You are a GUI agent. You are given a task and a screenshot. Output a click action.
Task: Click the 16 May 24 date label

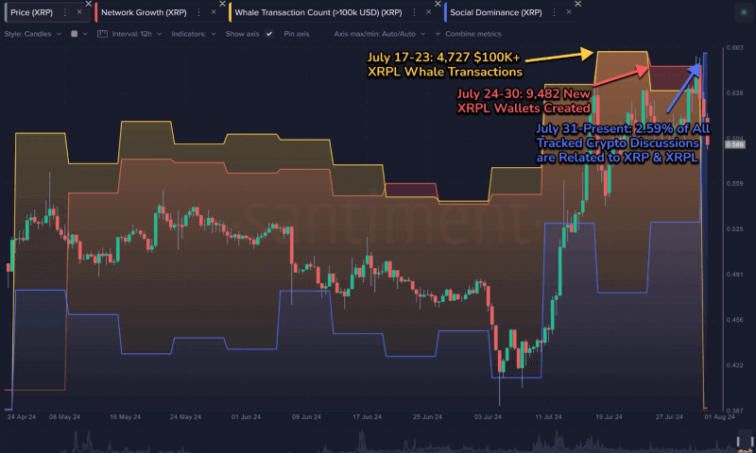click(x=125, y=417)
